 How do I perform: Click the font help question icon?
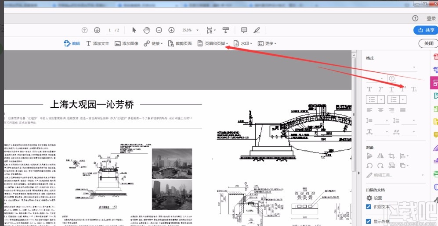(391, 78)
